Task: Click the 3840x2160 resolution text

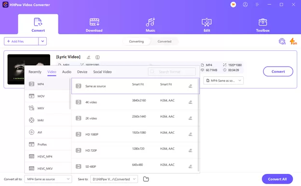Action: (139, 100)
